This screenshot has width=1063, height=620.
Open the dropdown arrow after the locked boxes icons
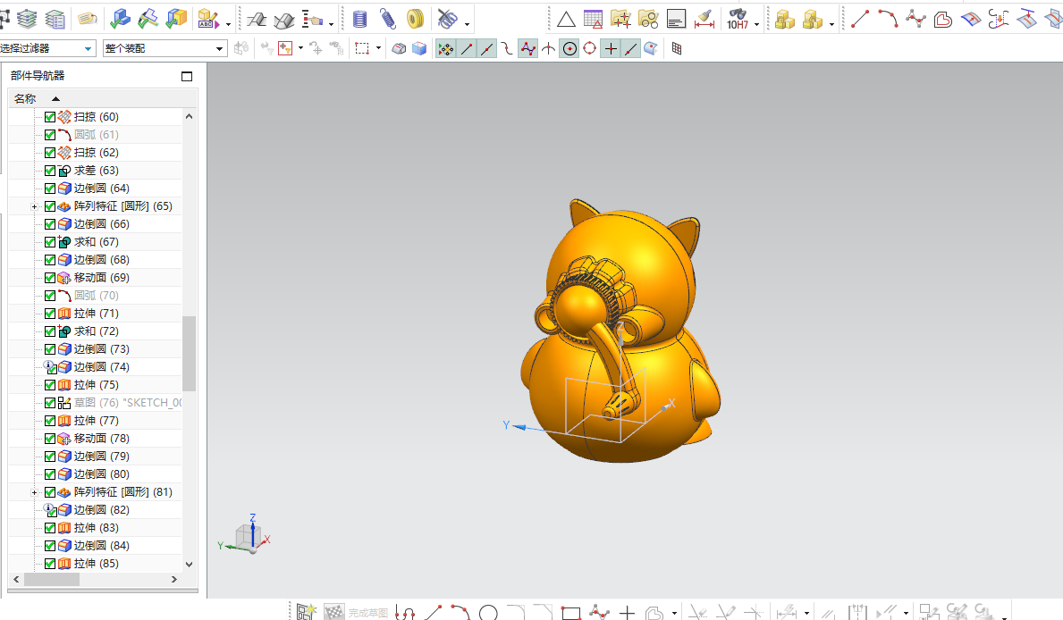point(831,24)
